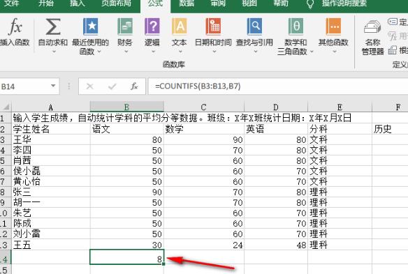Click the 分科 header cell
This screenshot has height=274, width=408.
[340, 129]
